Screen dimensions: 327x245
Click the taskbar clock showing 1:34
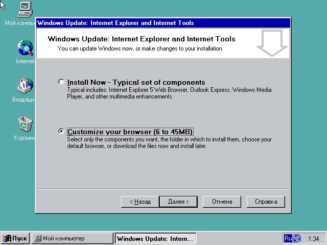click(314, 238)
